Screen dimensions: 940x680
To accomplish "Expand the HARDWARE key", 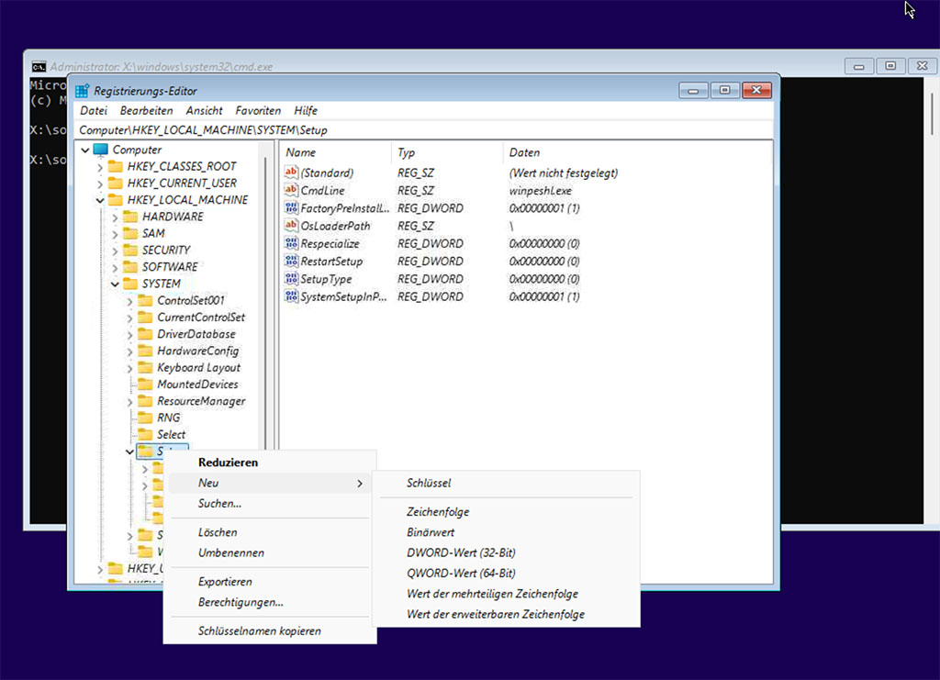I will click(x=115, y=217).
